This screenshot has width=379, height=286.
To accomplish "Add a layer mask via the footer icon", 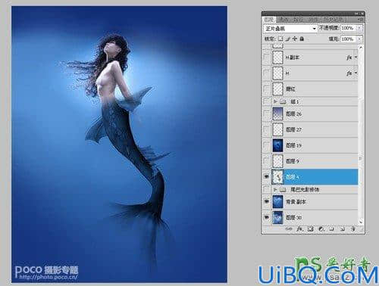I will click(x=311, y=229).
